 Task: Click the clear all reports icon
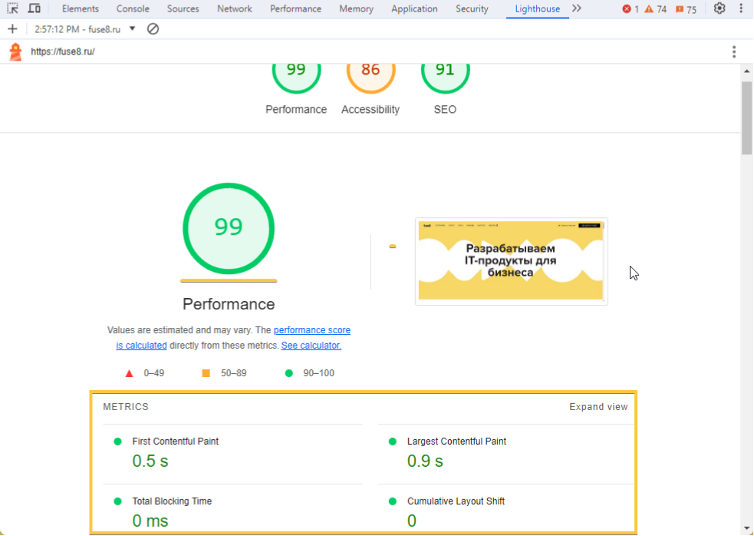153,29
